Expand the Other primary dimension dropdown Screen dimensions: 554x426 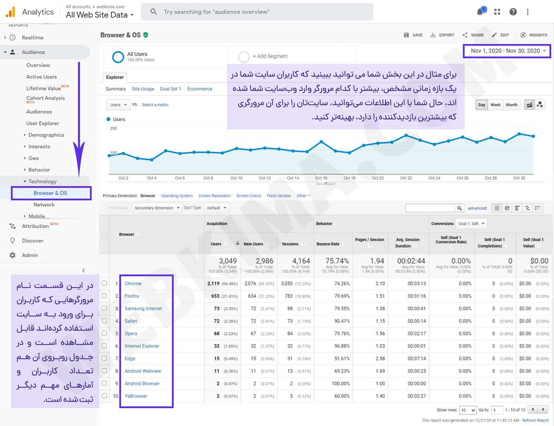point(303,196)
